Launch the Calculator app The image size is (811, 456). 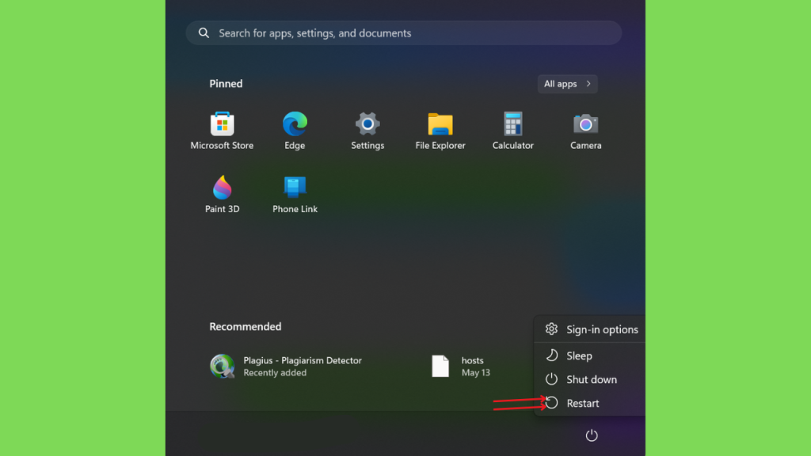coord(512,131)
